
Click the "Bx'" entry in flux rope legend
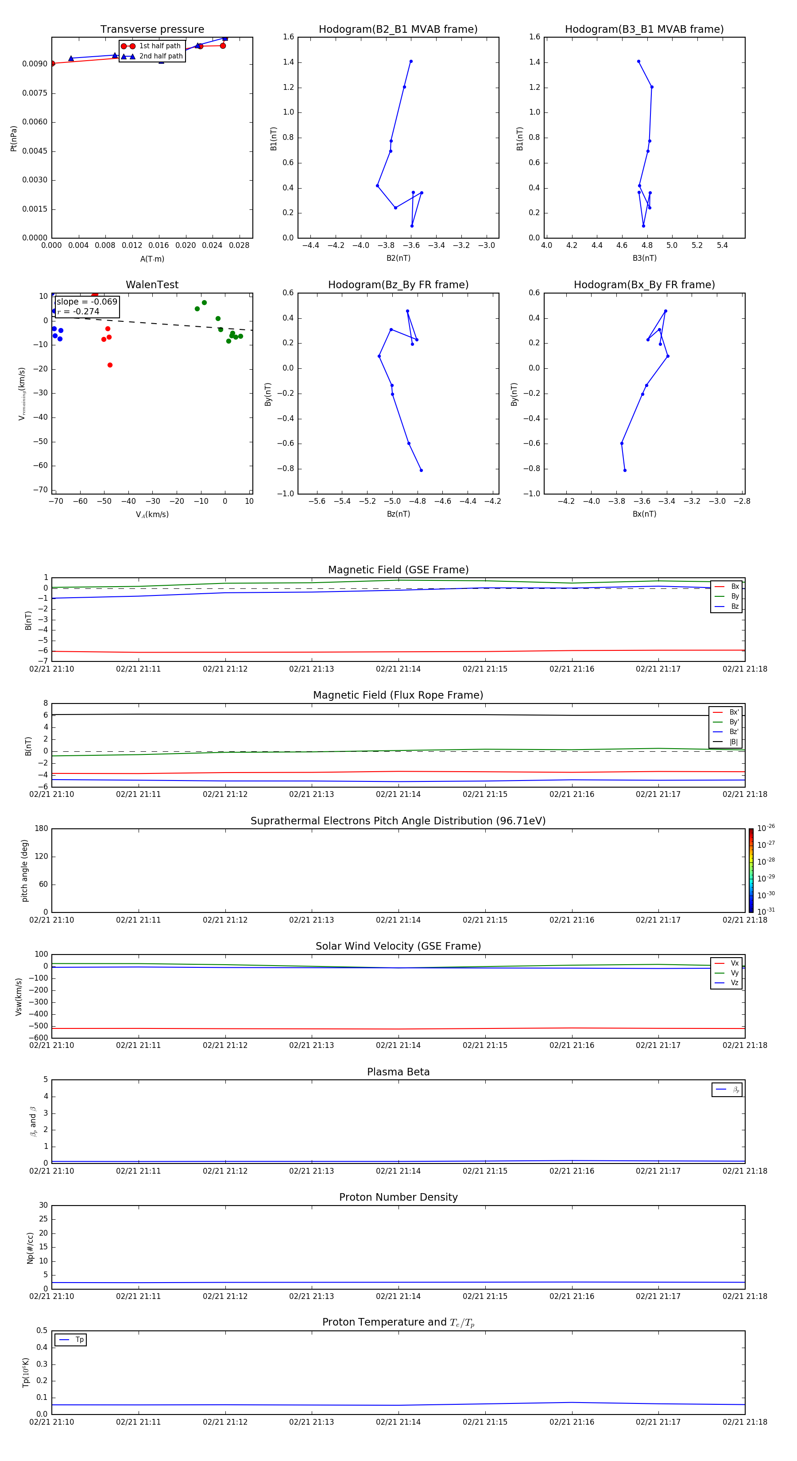pos(726,712)
